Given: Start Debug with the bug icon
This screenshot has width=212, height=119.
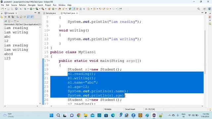Looking at the screenshot, I should (x=25, y=9).
